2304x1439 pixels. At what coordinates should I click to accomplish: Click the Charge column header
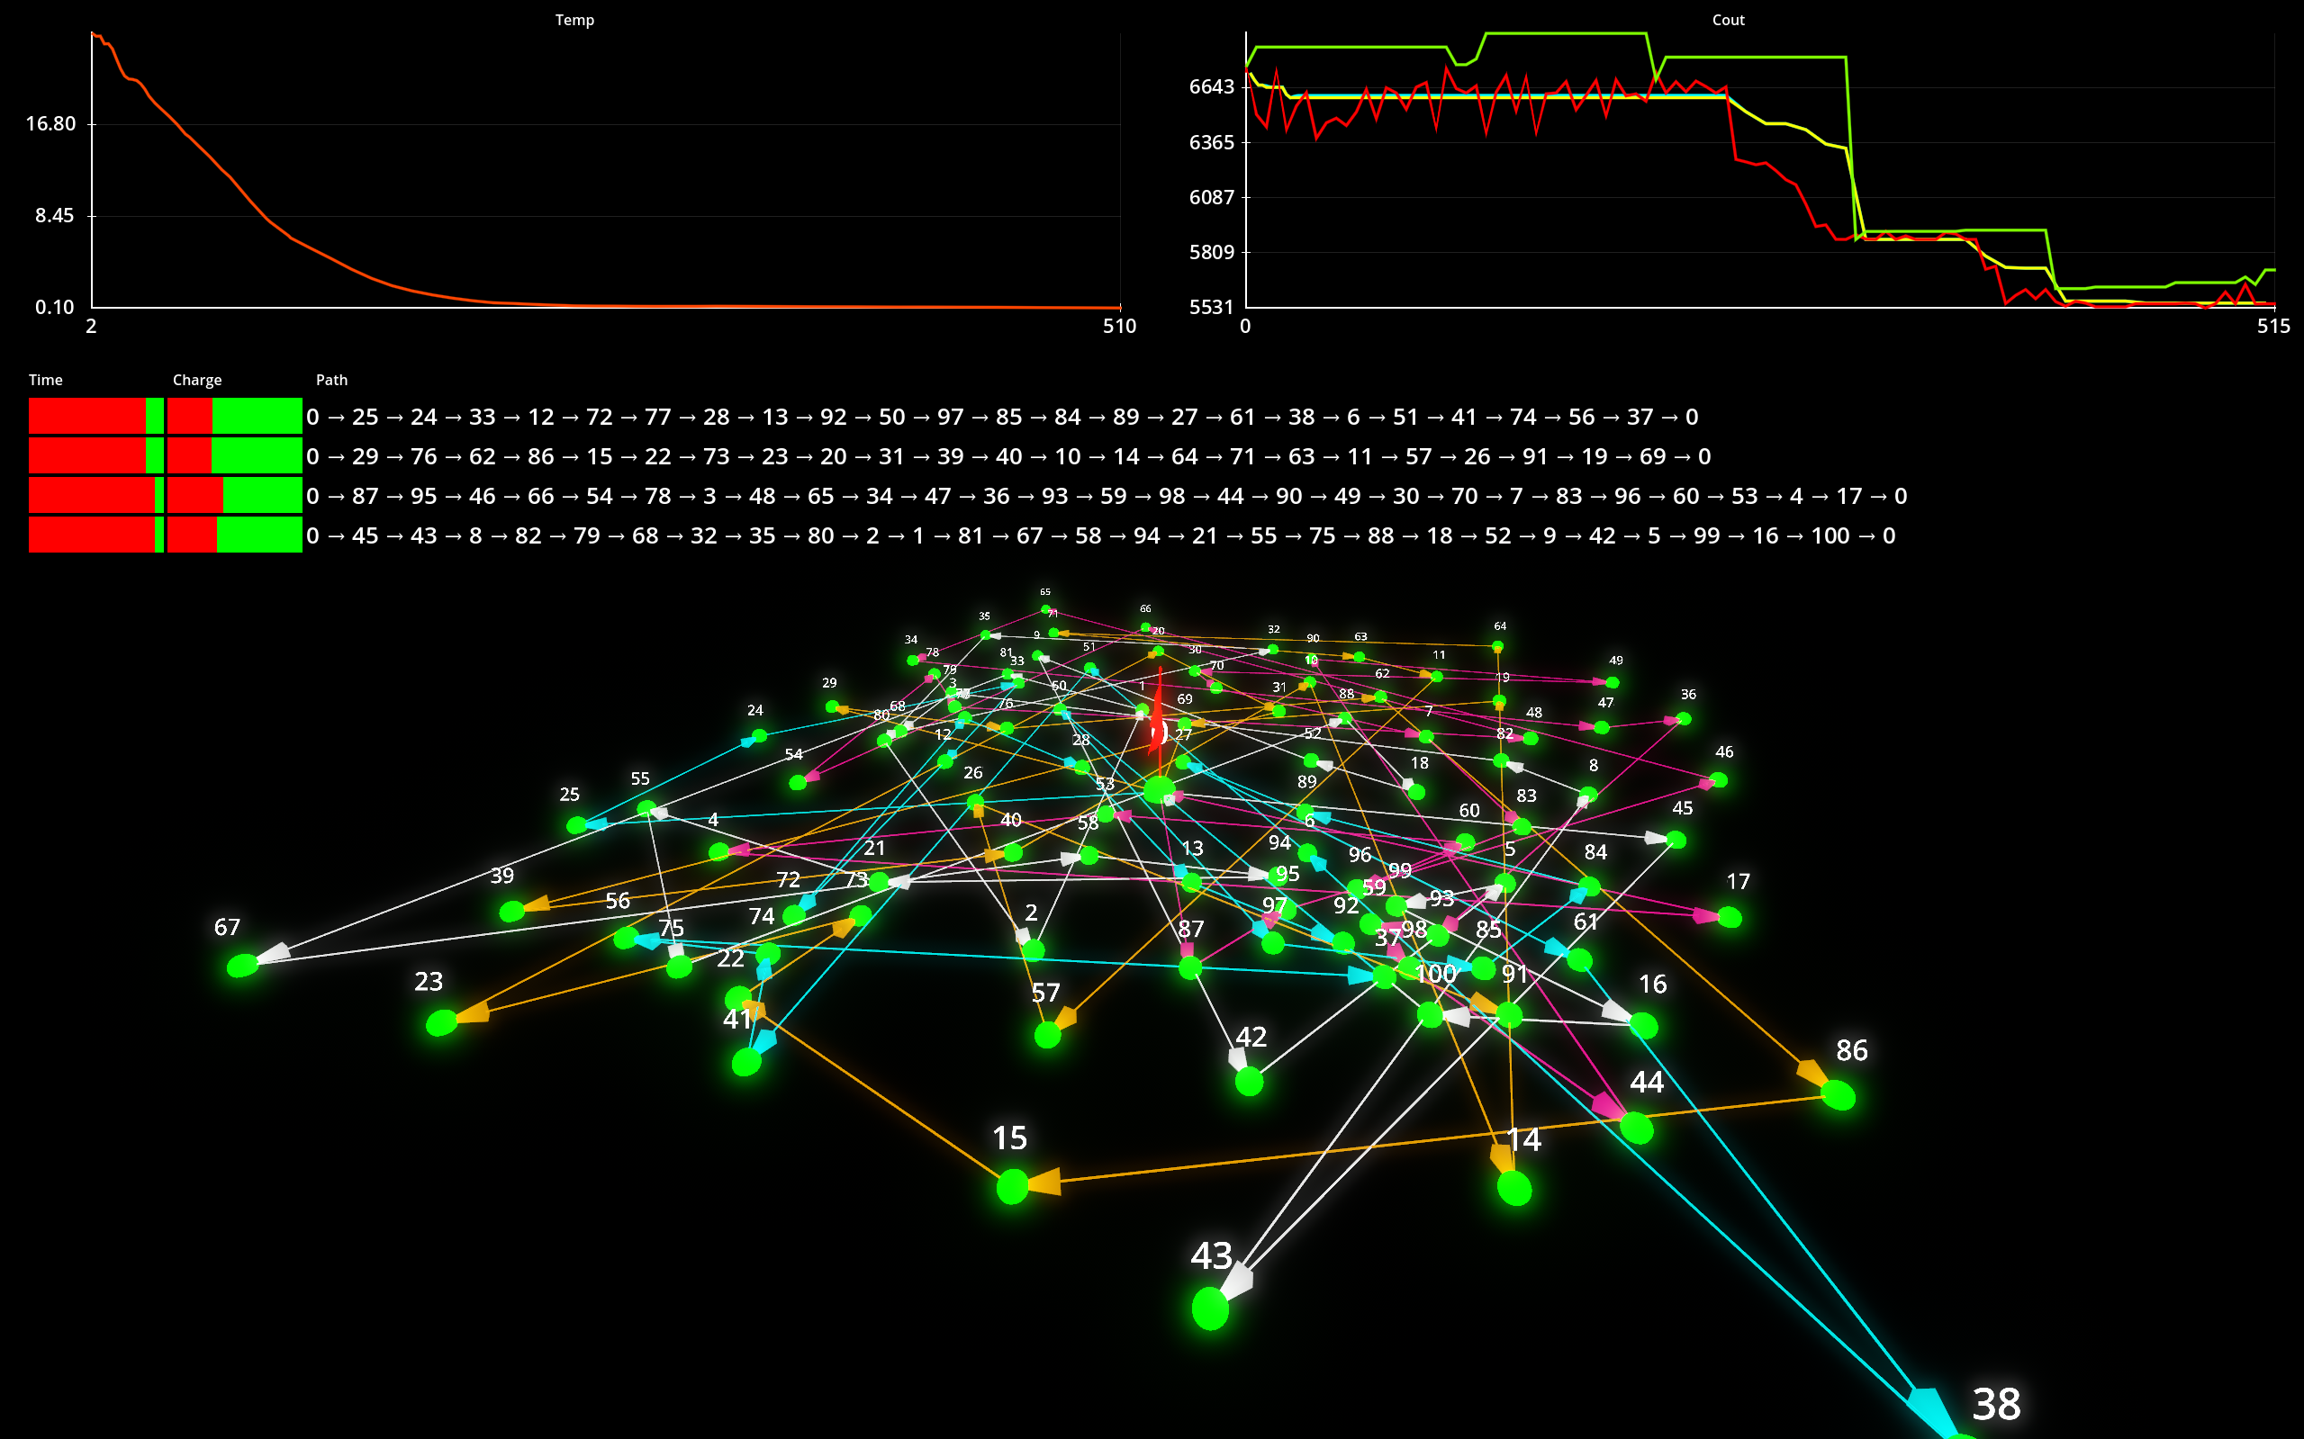tap(197, 380)
